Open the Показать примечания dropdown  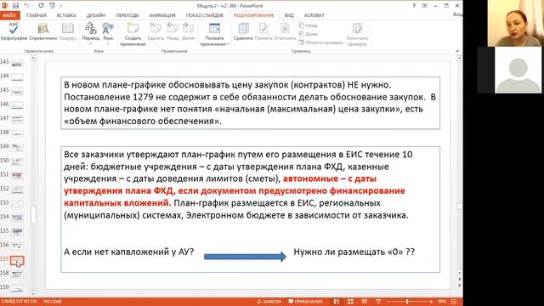[214, 34]
